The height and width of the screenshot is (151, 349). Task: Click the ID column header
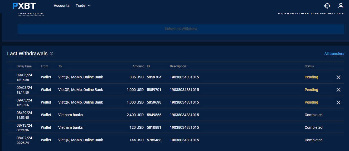click(148, 66)
